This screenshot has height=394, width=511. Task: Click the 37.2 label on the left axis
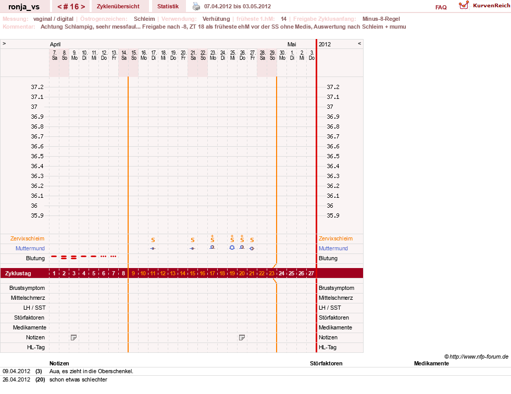point(37,87)
